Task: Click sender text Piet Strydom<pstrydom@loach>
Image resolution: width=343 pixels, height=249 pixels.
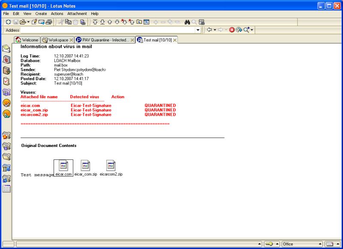Action: pos(80,70)
